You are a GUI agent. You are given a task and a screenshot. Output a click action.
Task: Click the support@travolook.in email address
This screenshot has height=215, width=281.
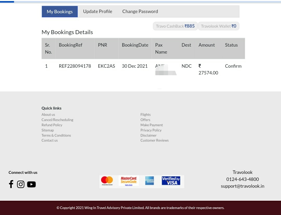tap(242, 186)
